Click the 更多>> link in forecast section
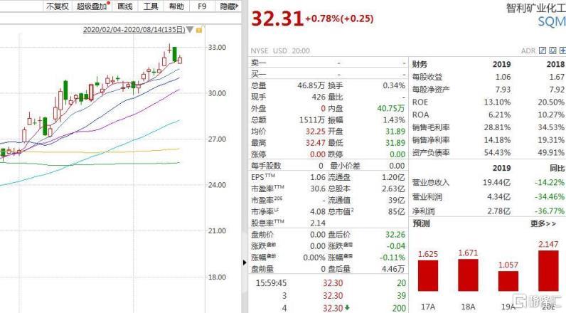Image resolution: width=566 pixels, height=313 pixels. pos(543,224)
